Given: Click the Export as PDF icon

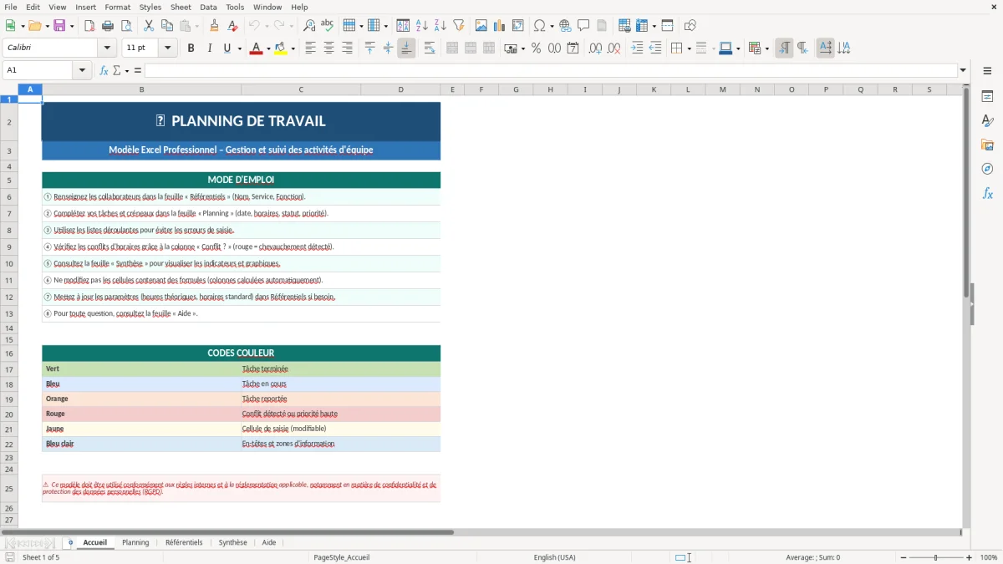Looking at the screenshot, I should pos(89,26).
